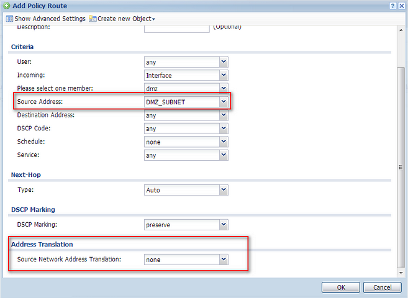Close the Add Policy Route dialog
The image size is (408, 298).
coord(402,5)
